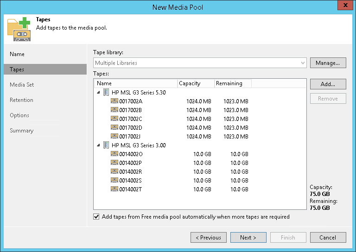
Task: Go to the Media Set step
Action: [22, 85]
